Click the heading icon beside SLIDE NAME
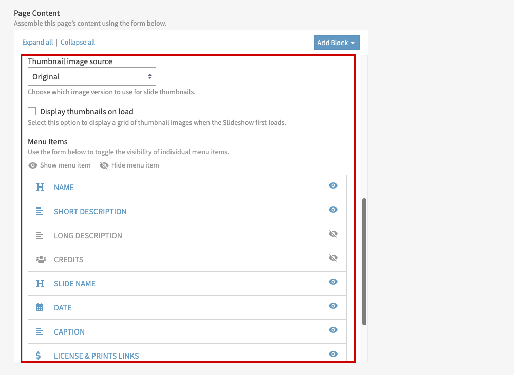This screenshot has width=514, height=375. click(40, 283)
